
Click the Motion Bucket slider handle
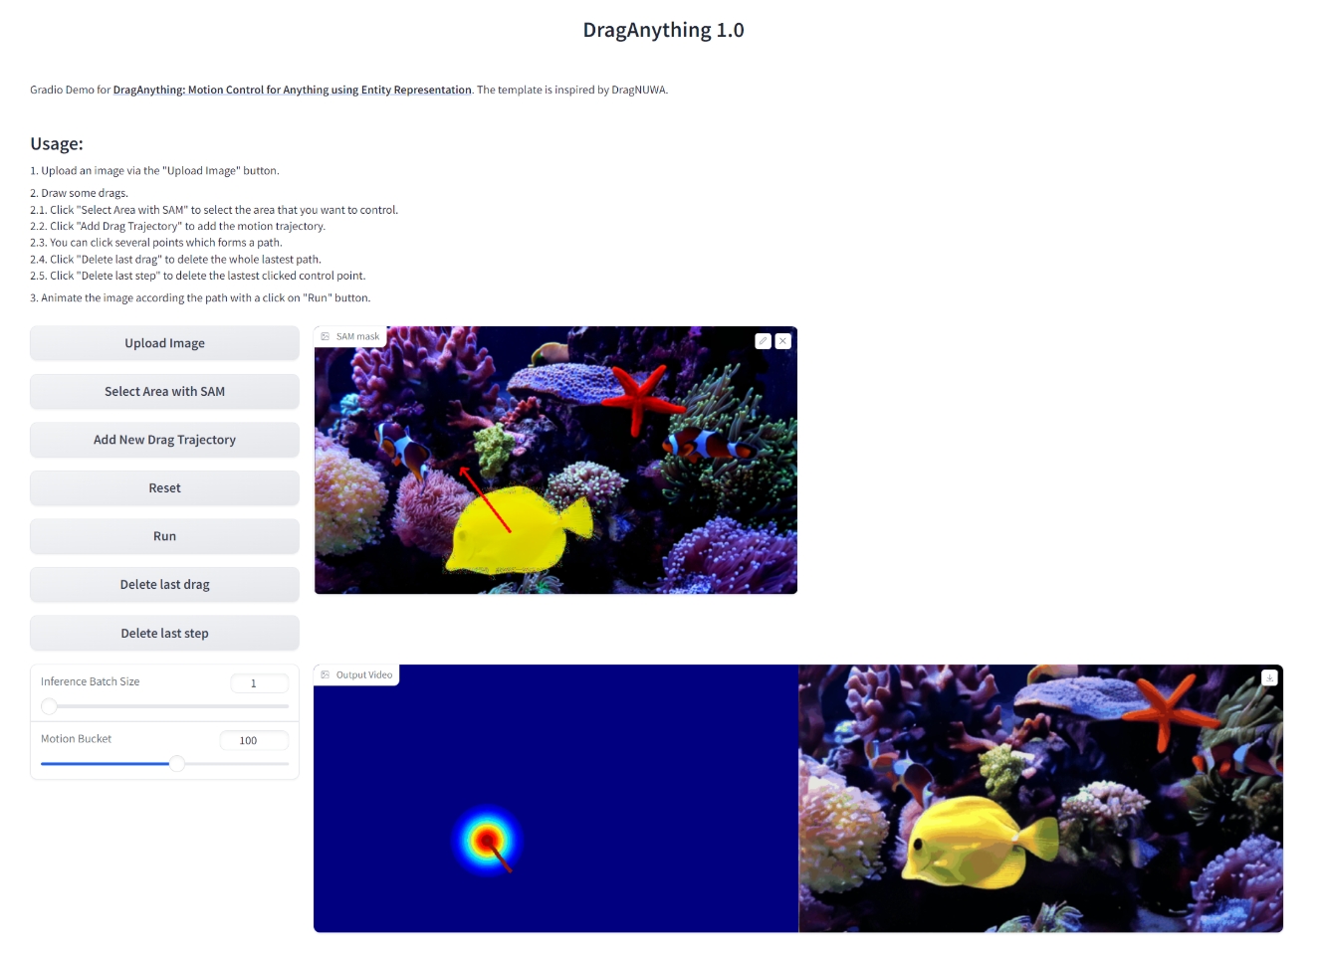coord(177,764)
